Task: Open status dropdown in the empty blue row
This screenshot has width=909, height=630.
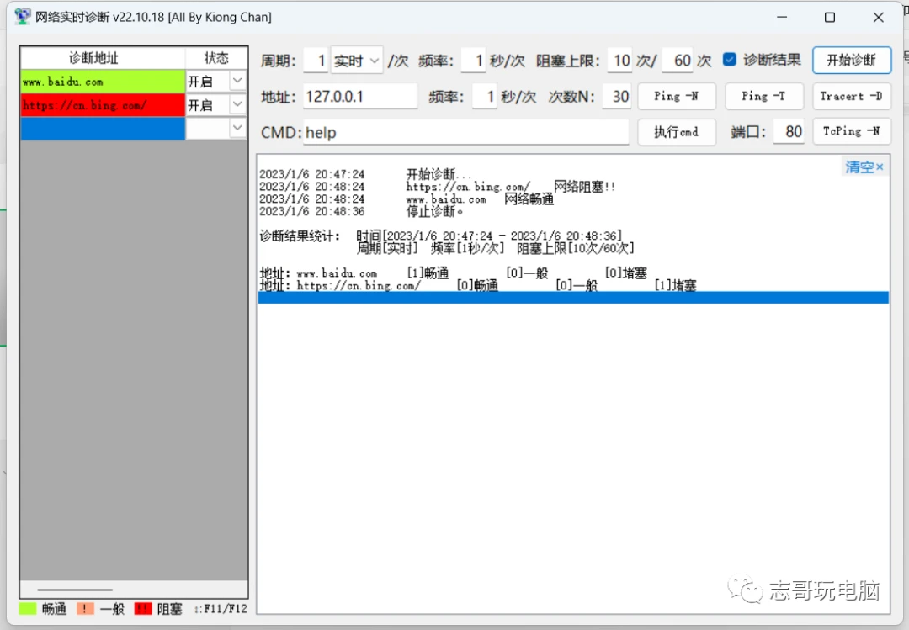Action: click(x=237, y=128)
